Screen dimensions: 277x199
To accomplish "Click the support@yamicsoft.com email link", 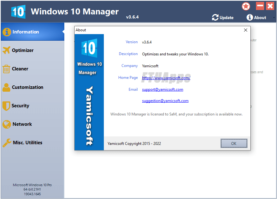I will point(162,89).
